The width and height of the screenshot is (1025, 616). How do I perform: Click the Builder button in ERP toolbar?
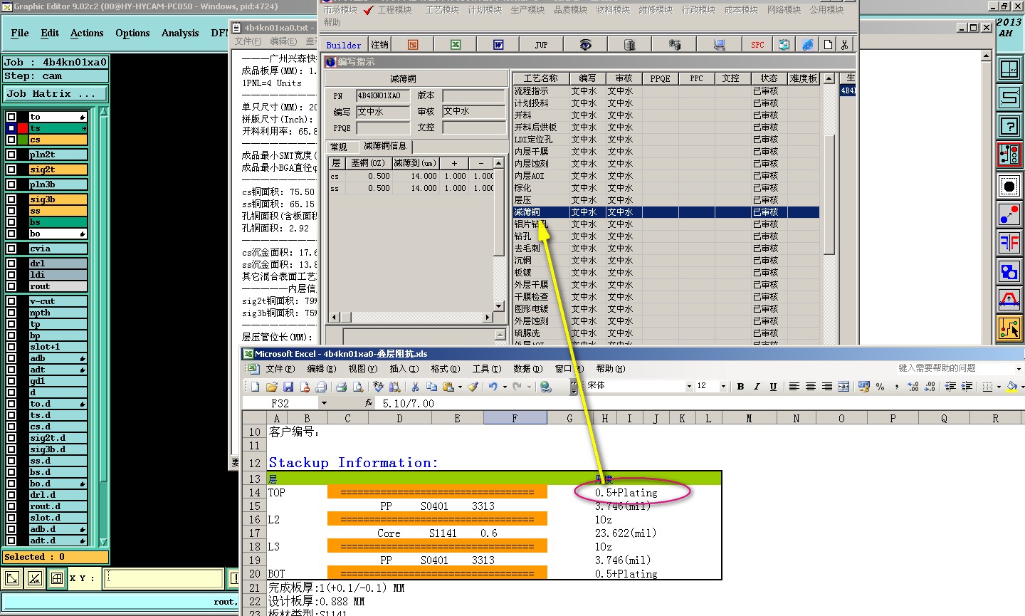coord(344,45)
